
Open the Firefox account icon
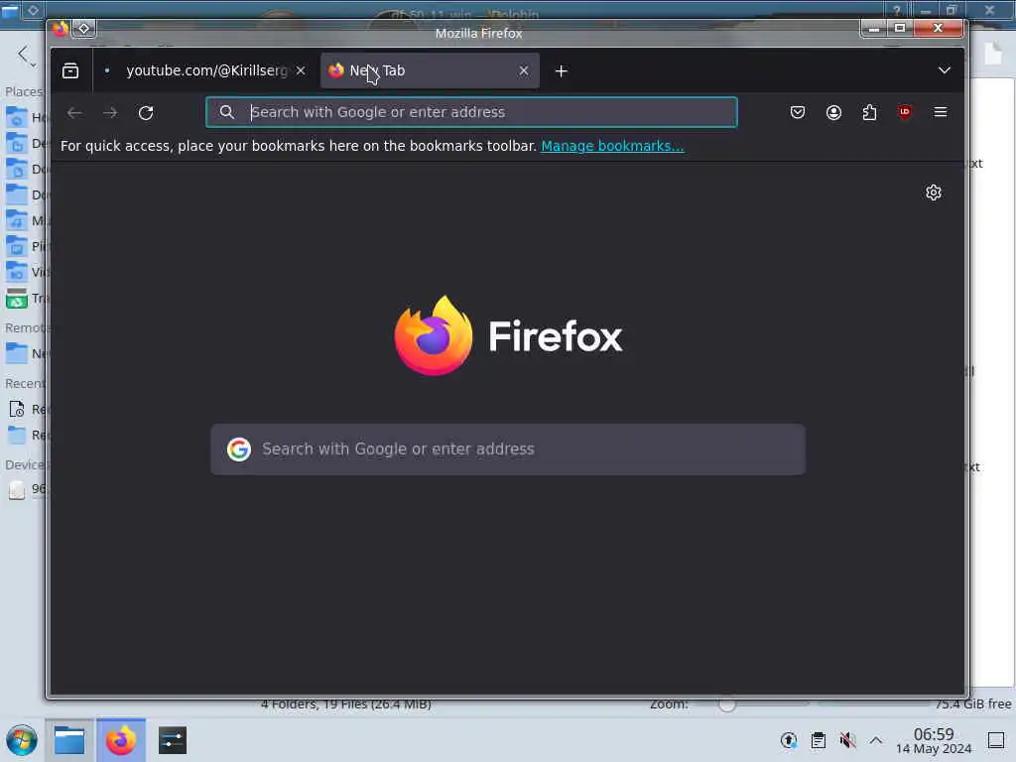pyautogui.click(x=833, y=112)
